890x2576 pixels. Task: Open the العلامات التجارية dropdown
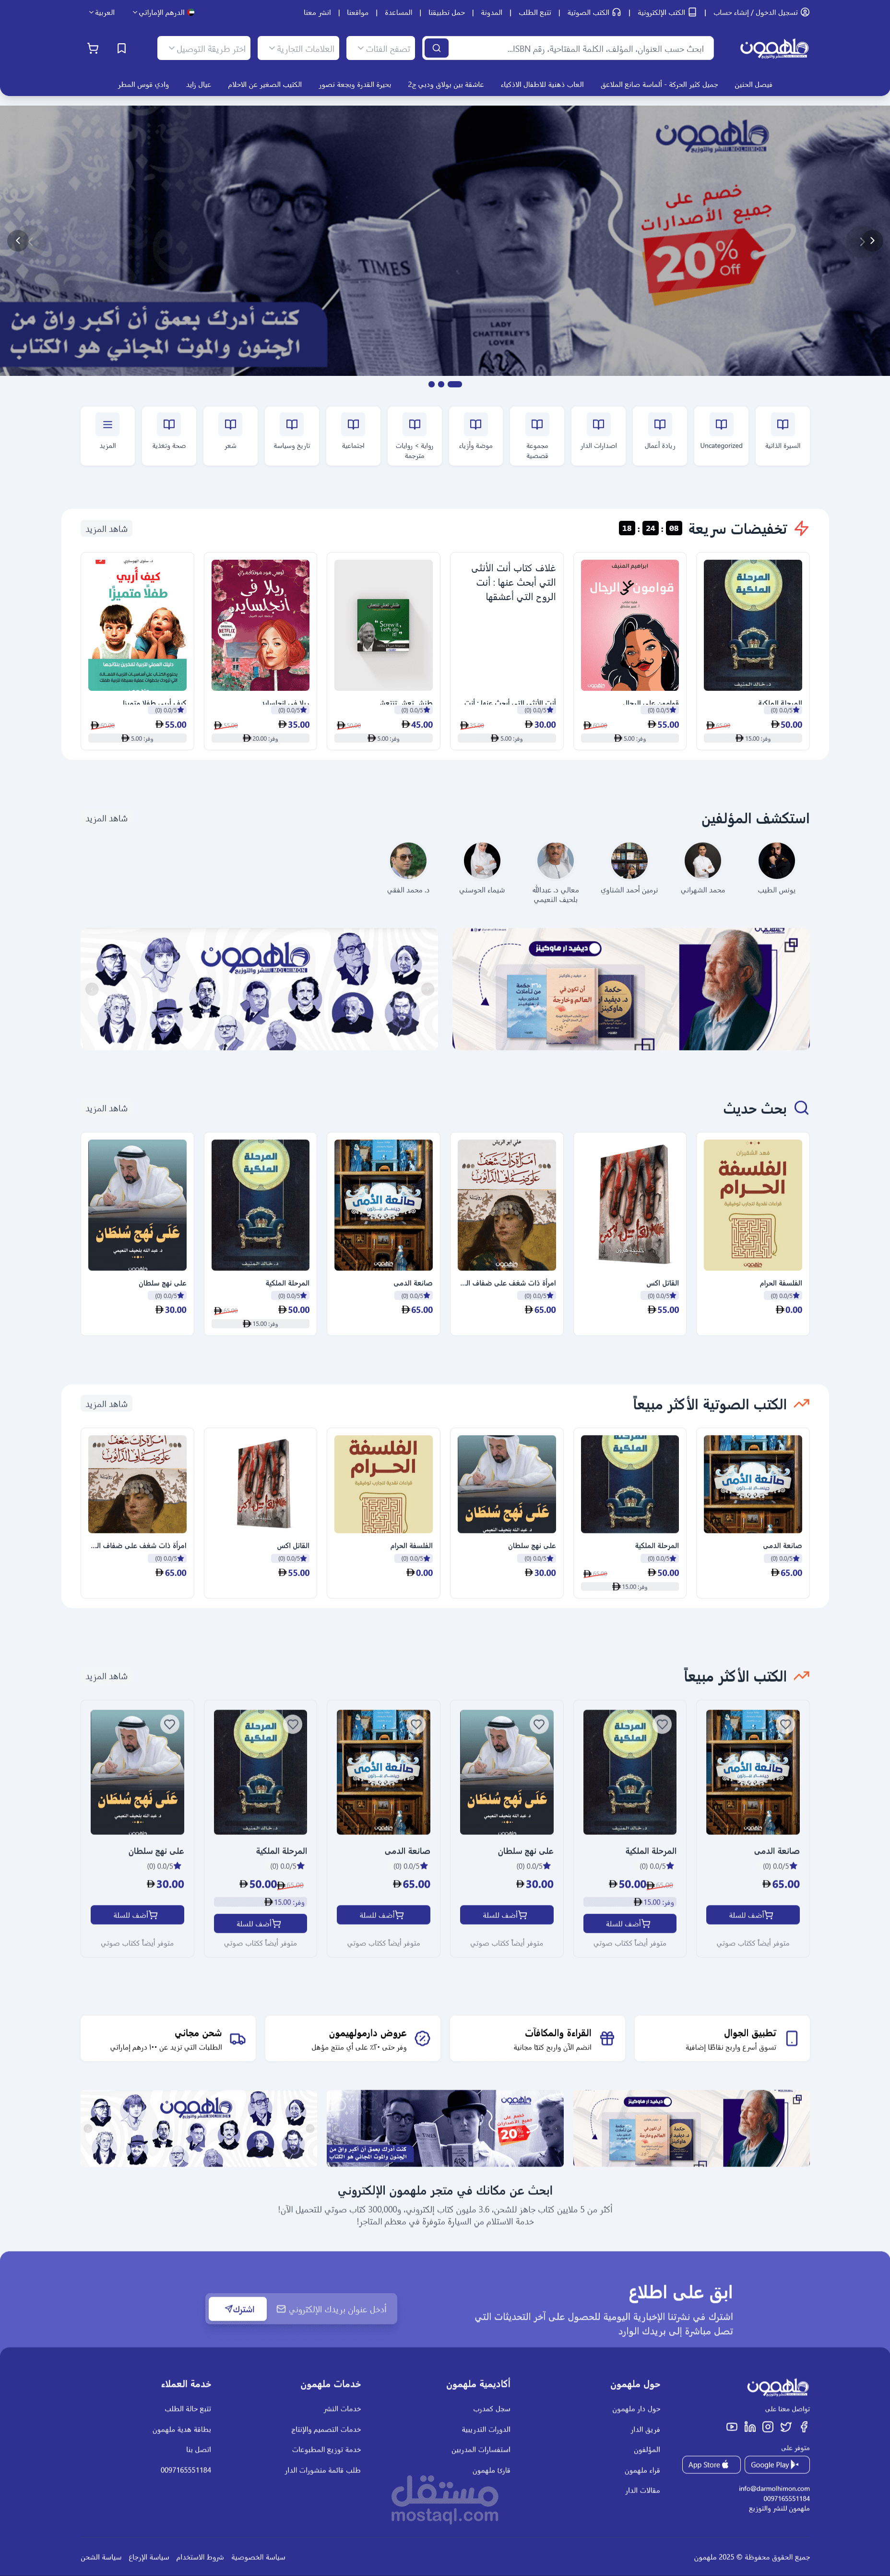click(298, 48)
